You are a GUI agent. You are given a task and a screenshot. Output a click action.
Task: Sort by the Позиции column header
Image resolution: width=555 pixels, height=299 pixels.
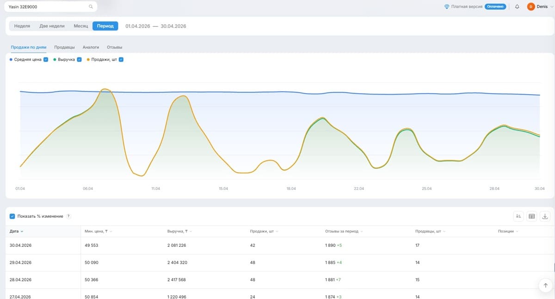pyautogui.click(x=508, y=231)
